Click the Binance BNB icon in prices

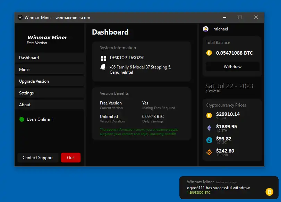tap(209, 152)
